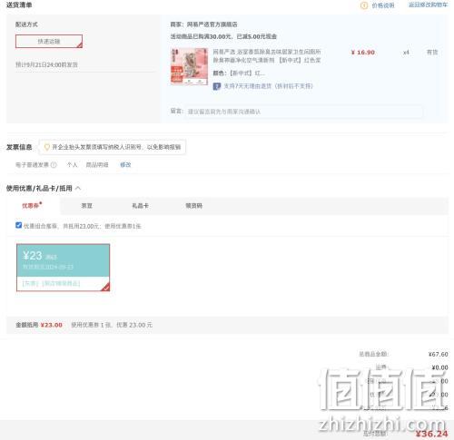The width and height of the screenshot is (454, 440).
Task: Open the product thumbnail image
Action: coord(189,66)
